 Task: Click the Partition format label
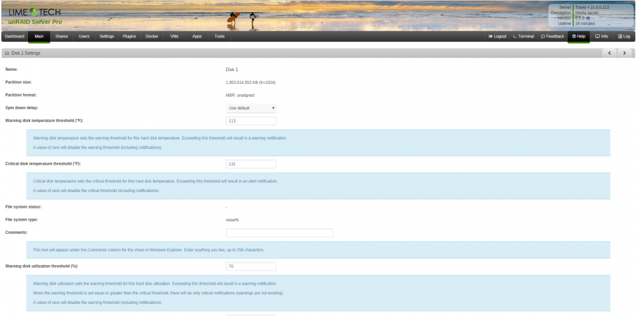click(x=21, y=95)
